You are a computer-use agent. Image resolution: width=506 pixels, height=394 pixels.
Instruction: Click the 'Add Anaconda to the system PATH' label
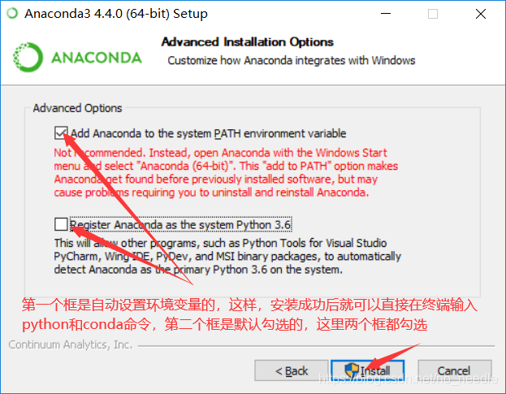[209, 133]
